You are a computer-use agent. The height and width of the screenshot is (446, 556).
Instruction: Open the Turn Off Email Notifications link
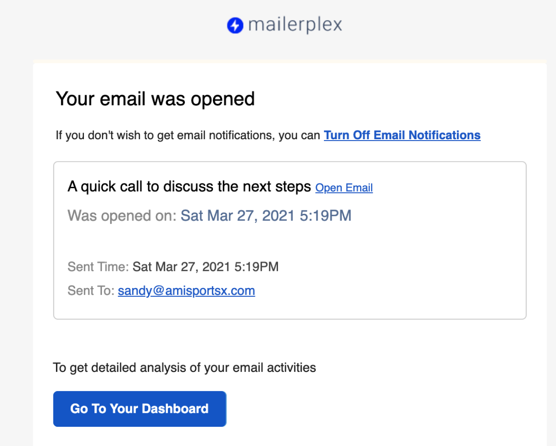click(402, 135)
